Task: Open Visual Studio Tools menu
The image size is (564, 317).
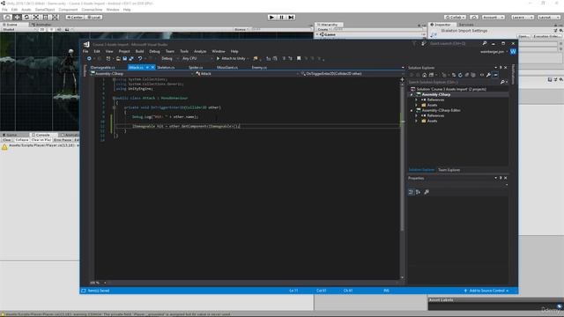Action: pos(184,51)
